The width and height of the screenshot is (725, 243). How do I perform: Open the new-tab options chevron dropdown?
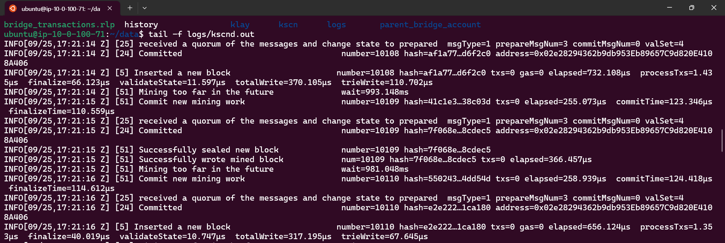144,8
